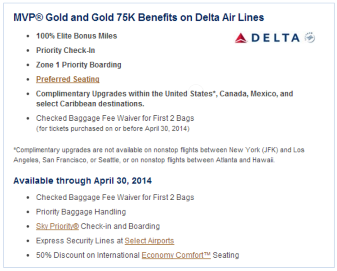The height and width of the screenshot is (271, 337).
Task: Click the SkyTeam emblem beside Delta
Action: [x=310, y=37]
